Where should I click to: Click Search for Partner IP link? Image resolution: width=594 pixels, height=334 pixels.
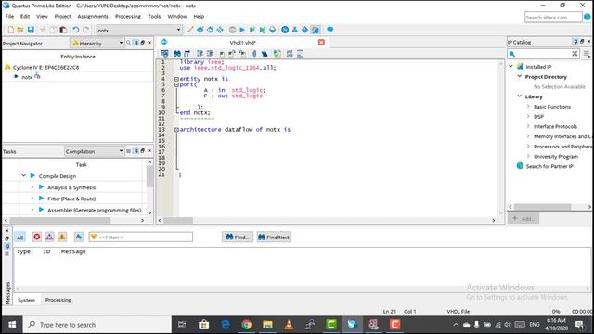pos(549,166)
